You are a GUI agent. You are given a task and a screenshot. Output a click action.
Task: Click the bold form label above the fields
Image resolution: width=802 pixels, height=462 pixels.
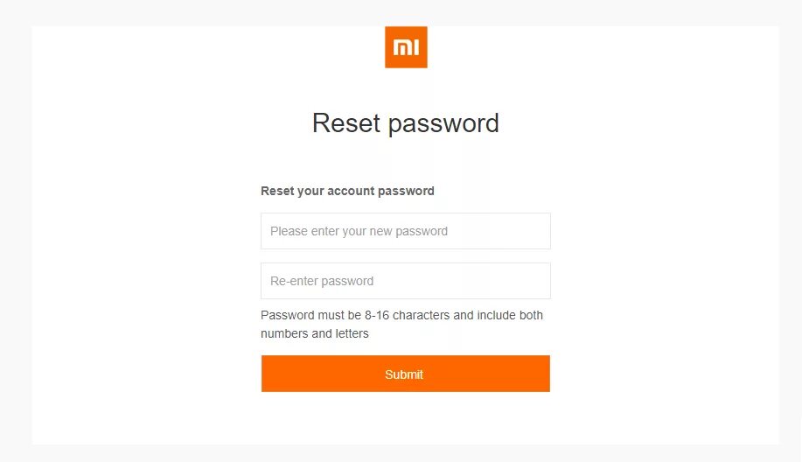[347, 191]
